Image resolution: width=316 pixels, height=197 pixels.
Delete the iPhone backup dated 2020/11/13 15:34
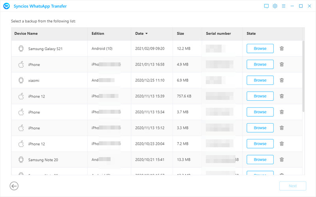pos(282,112)
